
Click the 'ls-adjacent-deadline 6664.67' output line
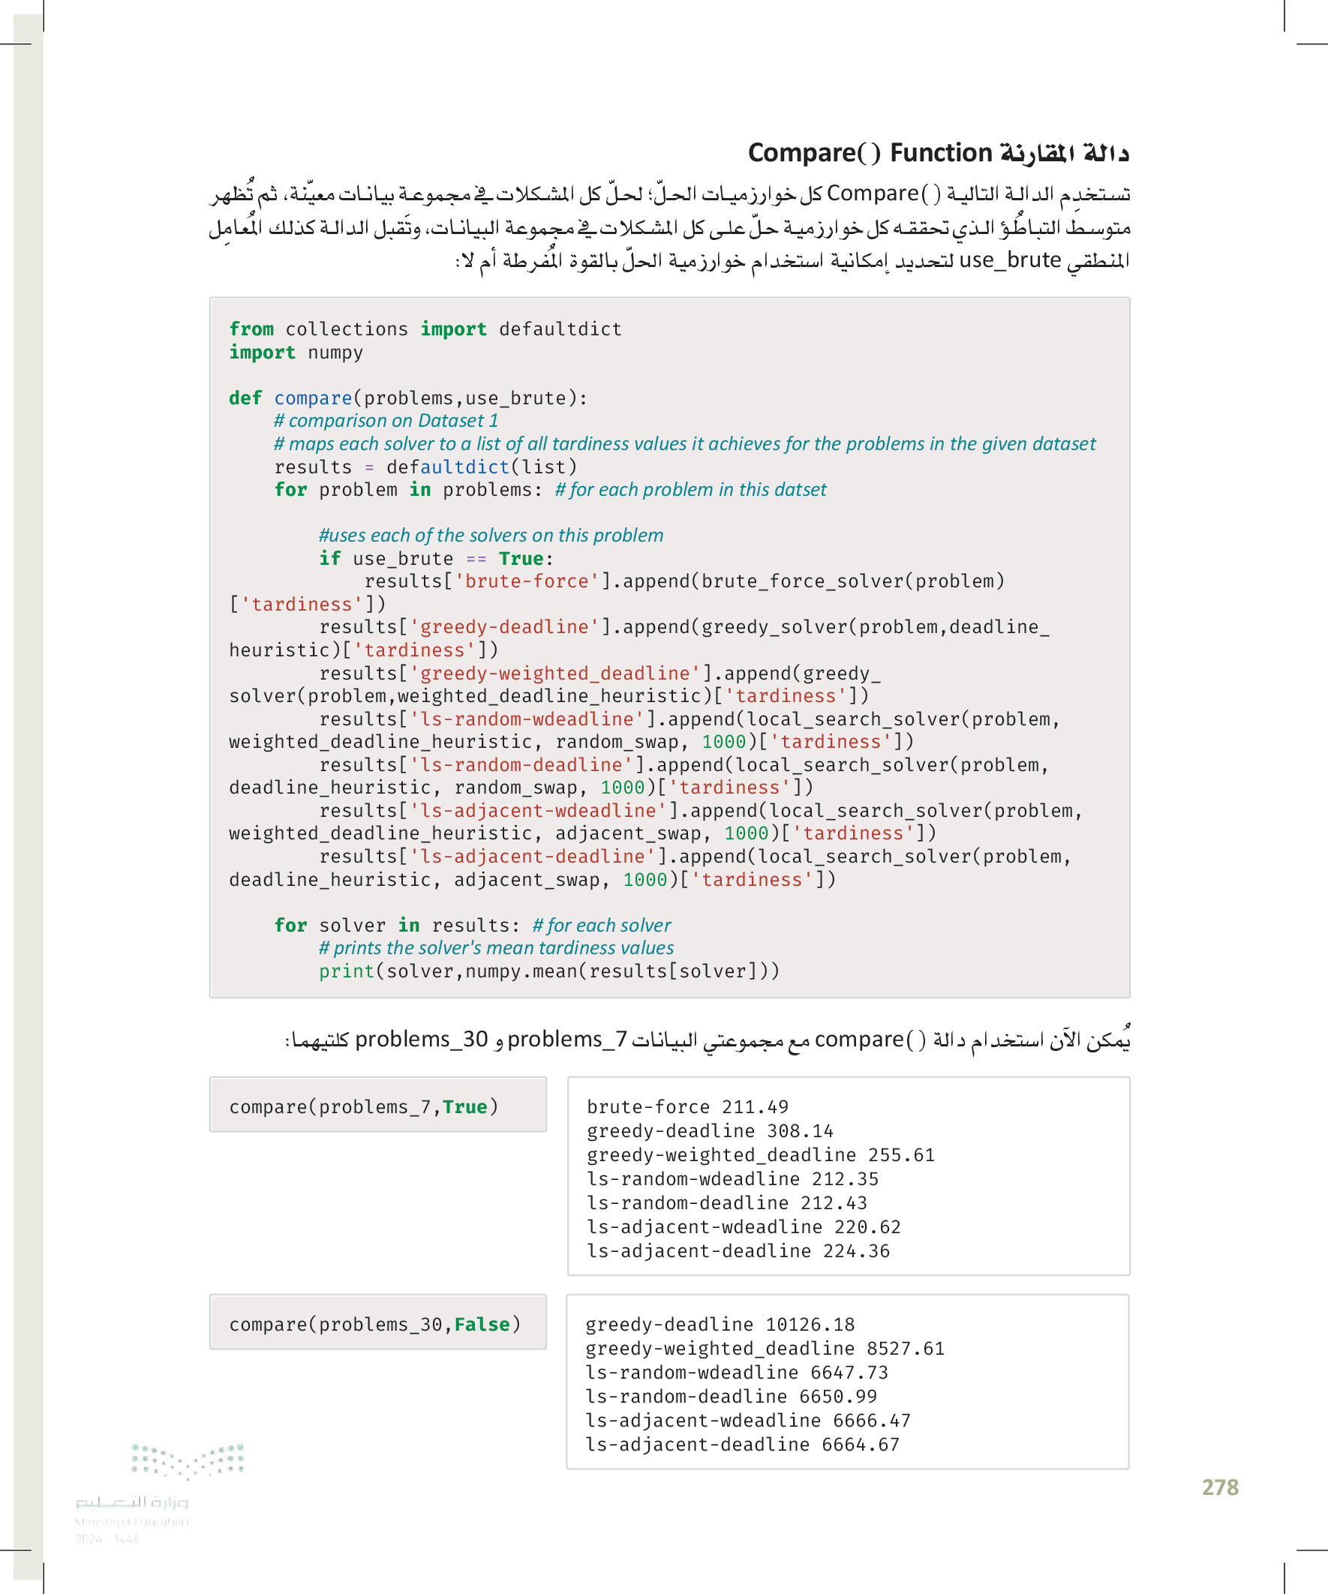pos(742,1445)
